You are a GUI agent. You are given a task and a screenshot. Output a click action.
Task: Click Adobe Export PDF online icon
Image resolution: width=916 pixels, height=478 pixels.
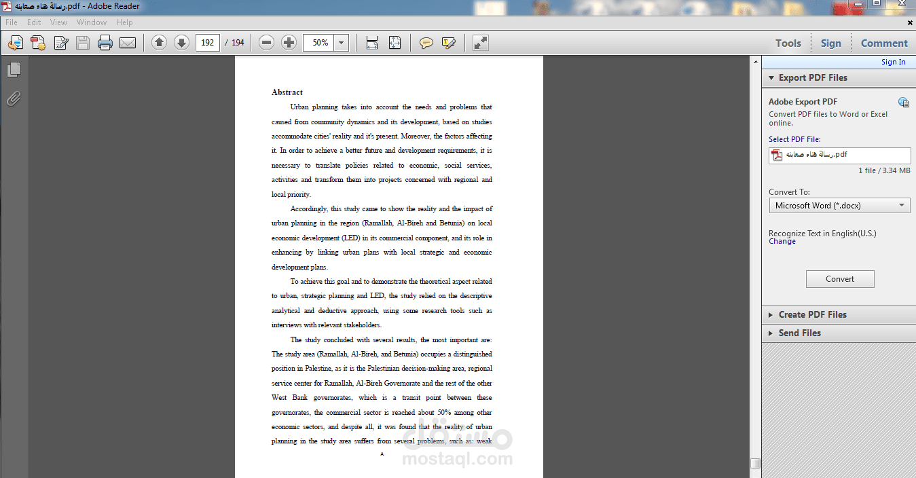click(904, 103)
